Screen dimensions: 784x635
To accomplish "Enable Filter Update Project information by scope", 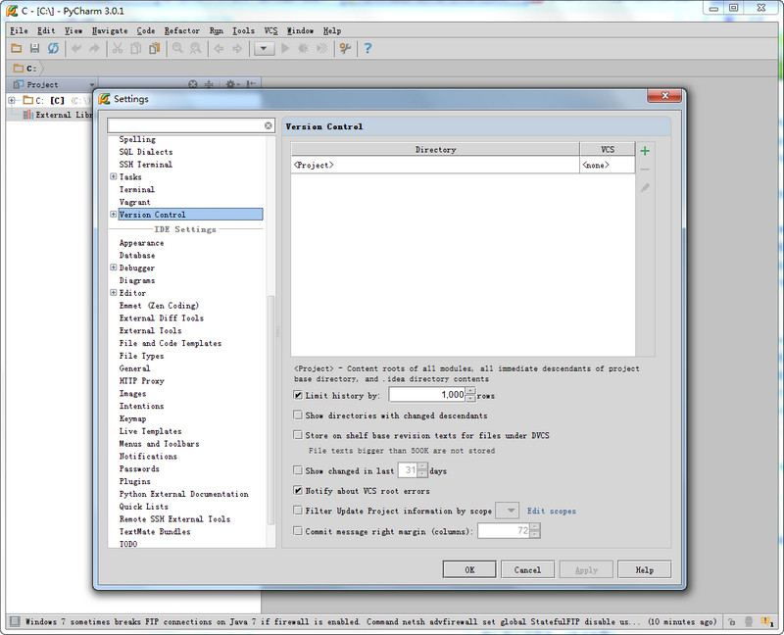I will [298, 511].
